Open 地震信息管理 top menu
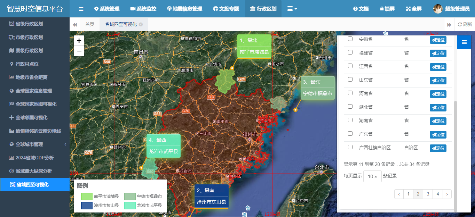 point(185,9)
